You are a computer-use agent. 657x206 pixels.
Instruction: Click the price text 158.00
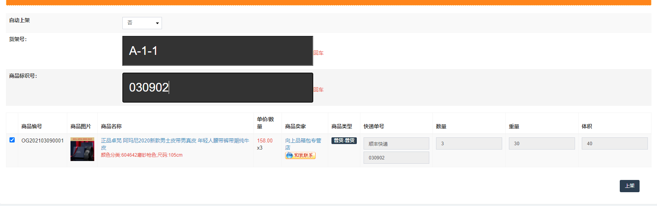pyautogui.click(x=265, y=140)
